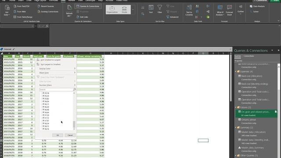Image resolution: width=281 pixels, height=158 pixels.
Task: Open the Get Data dropdown
Action: coord(7,11)
